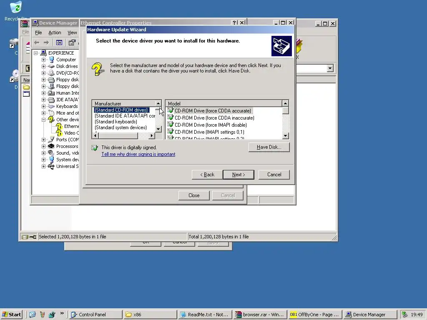Select Ethernet Controller under Other devices
Screen dimensions: 427x320
coord(71,126)
